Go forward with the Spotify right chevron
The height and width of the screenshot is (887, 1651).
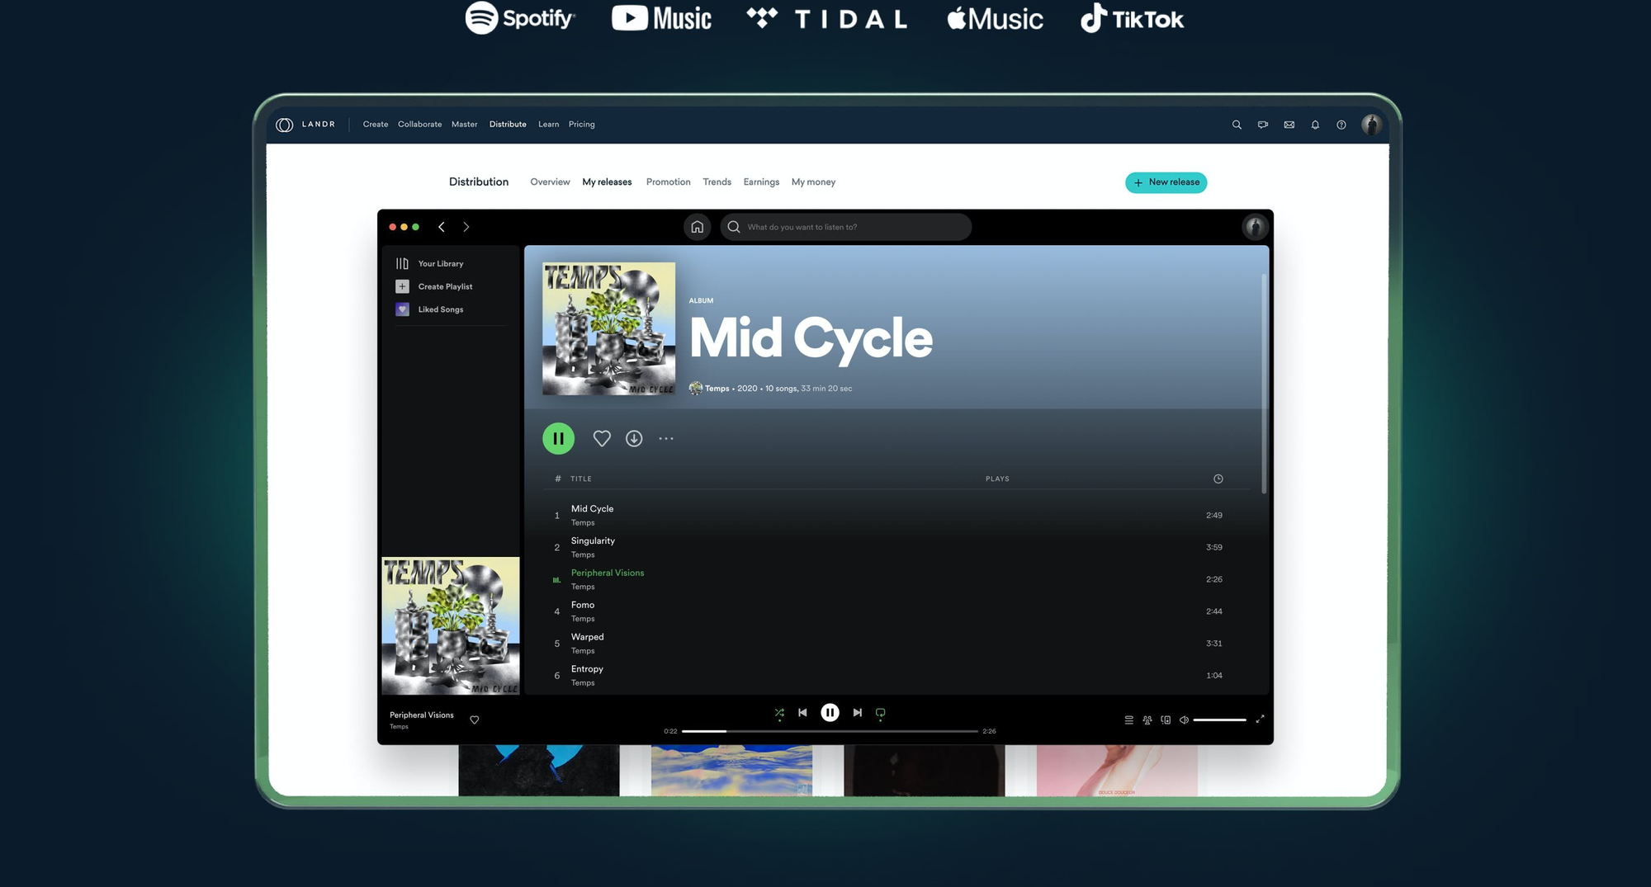click(466, 227)
